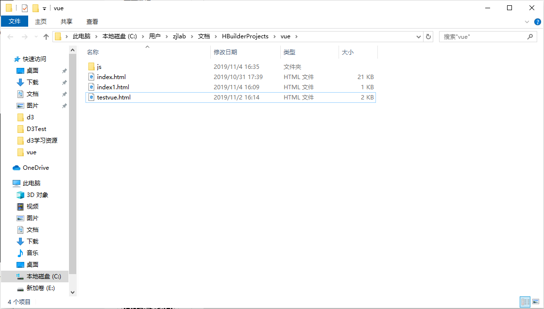This screenshot has width=544, height=309.
Task: Click zjlab in the address path
Action: pyautogui.click(x=179, y=36)
